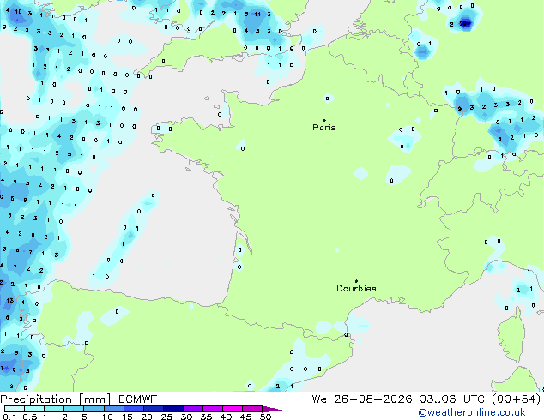Click the Paris city label
This screenshot has width=544, height=420.
pyautogui.click(x=324, y=128)
